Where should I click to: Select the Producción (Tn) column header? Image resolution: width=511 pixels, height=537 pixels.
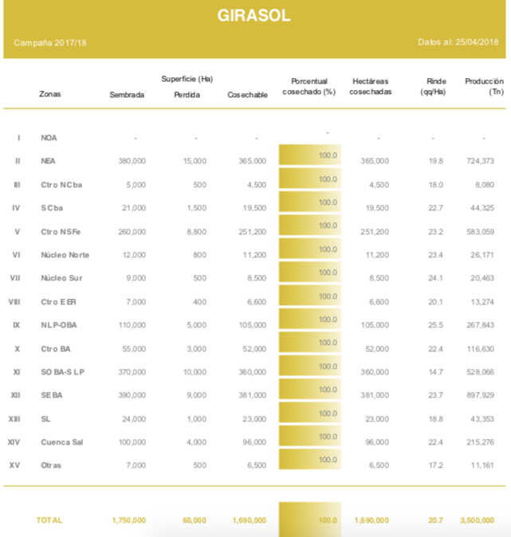483,87
